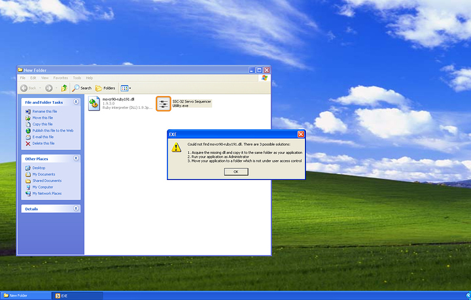Viewport: 471px width, 300px height.
Task: Go to Desktop in Other Places
Action: (x=39, y=168)
